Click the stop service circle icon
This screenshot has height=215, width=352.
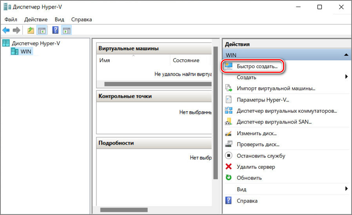click(x=229, y=155)
